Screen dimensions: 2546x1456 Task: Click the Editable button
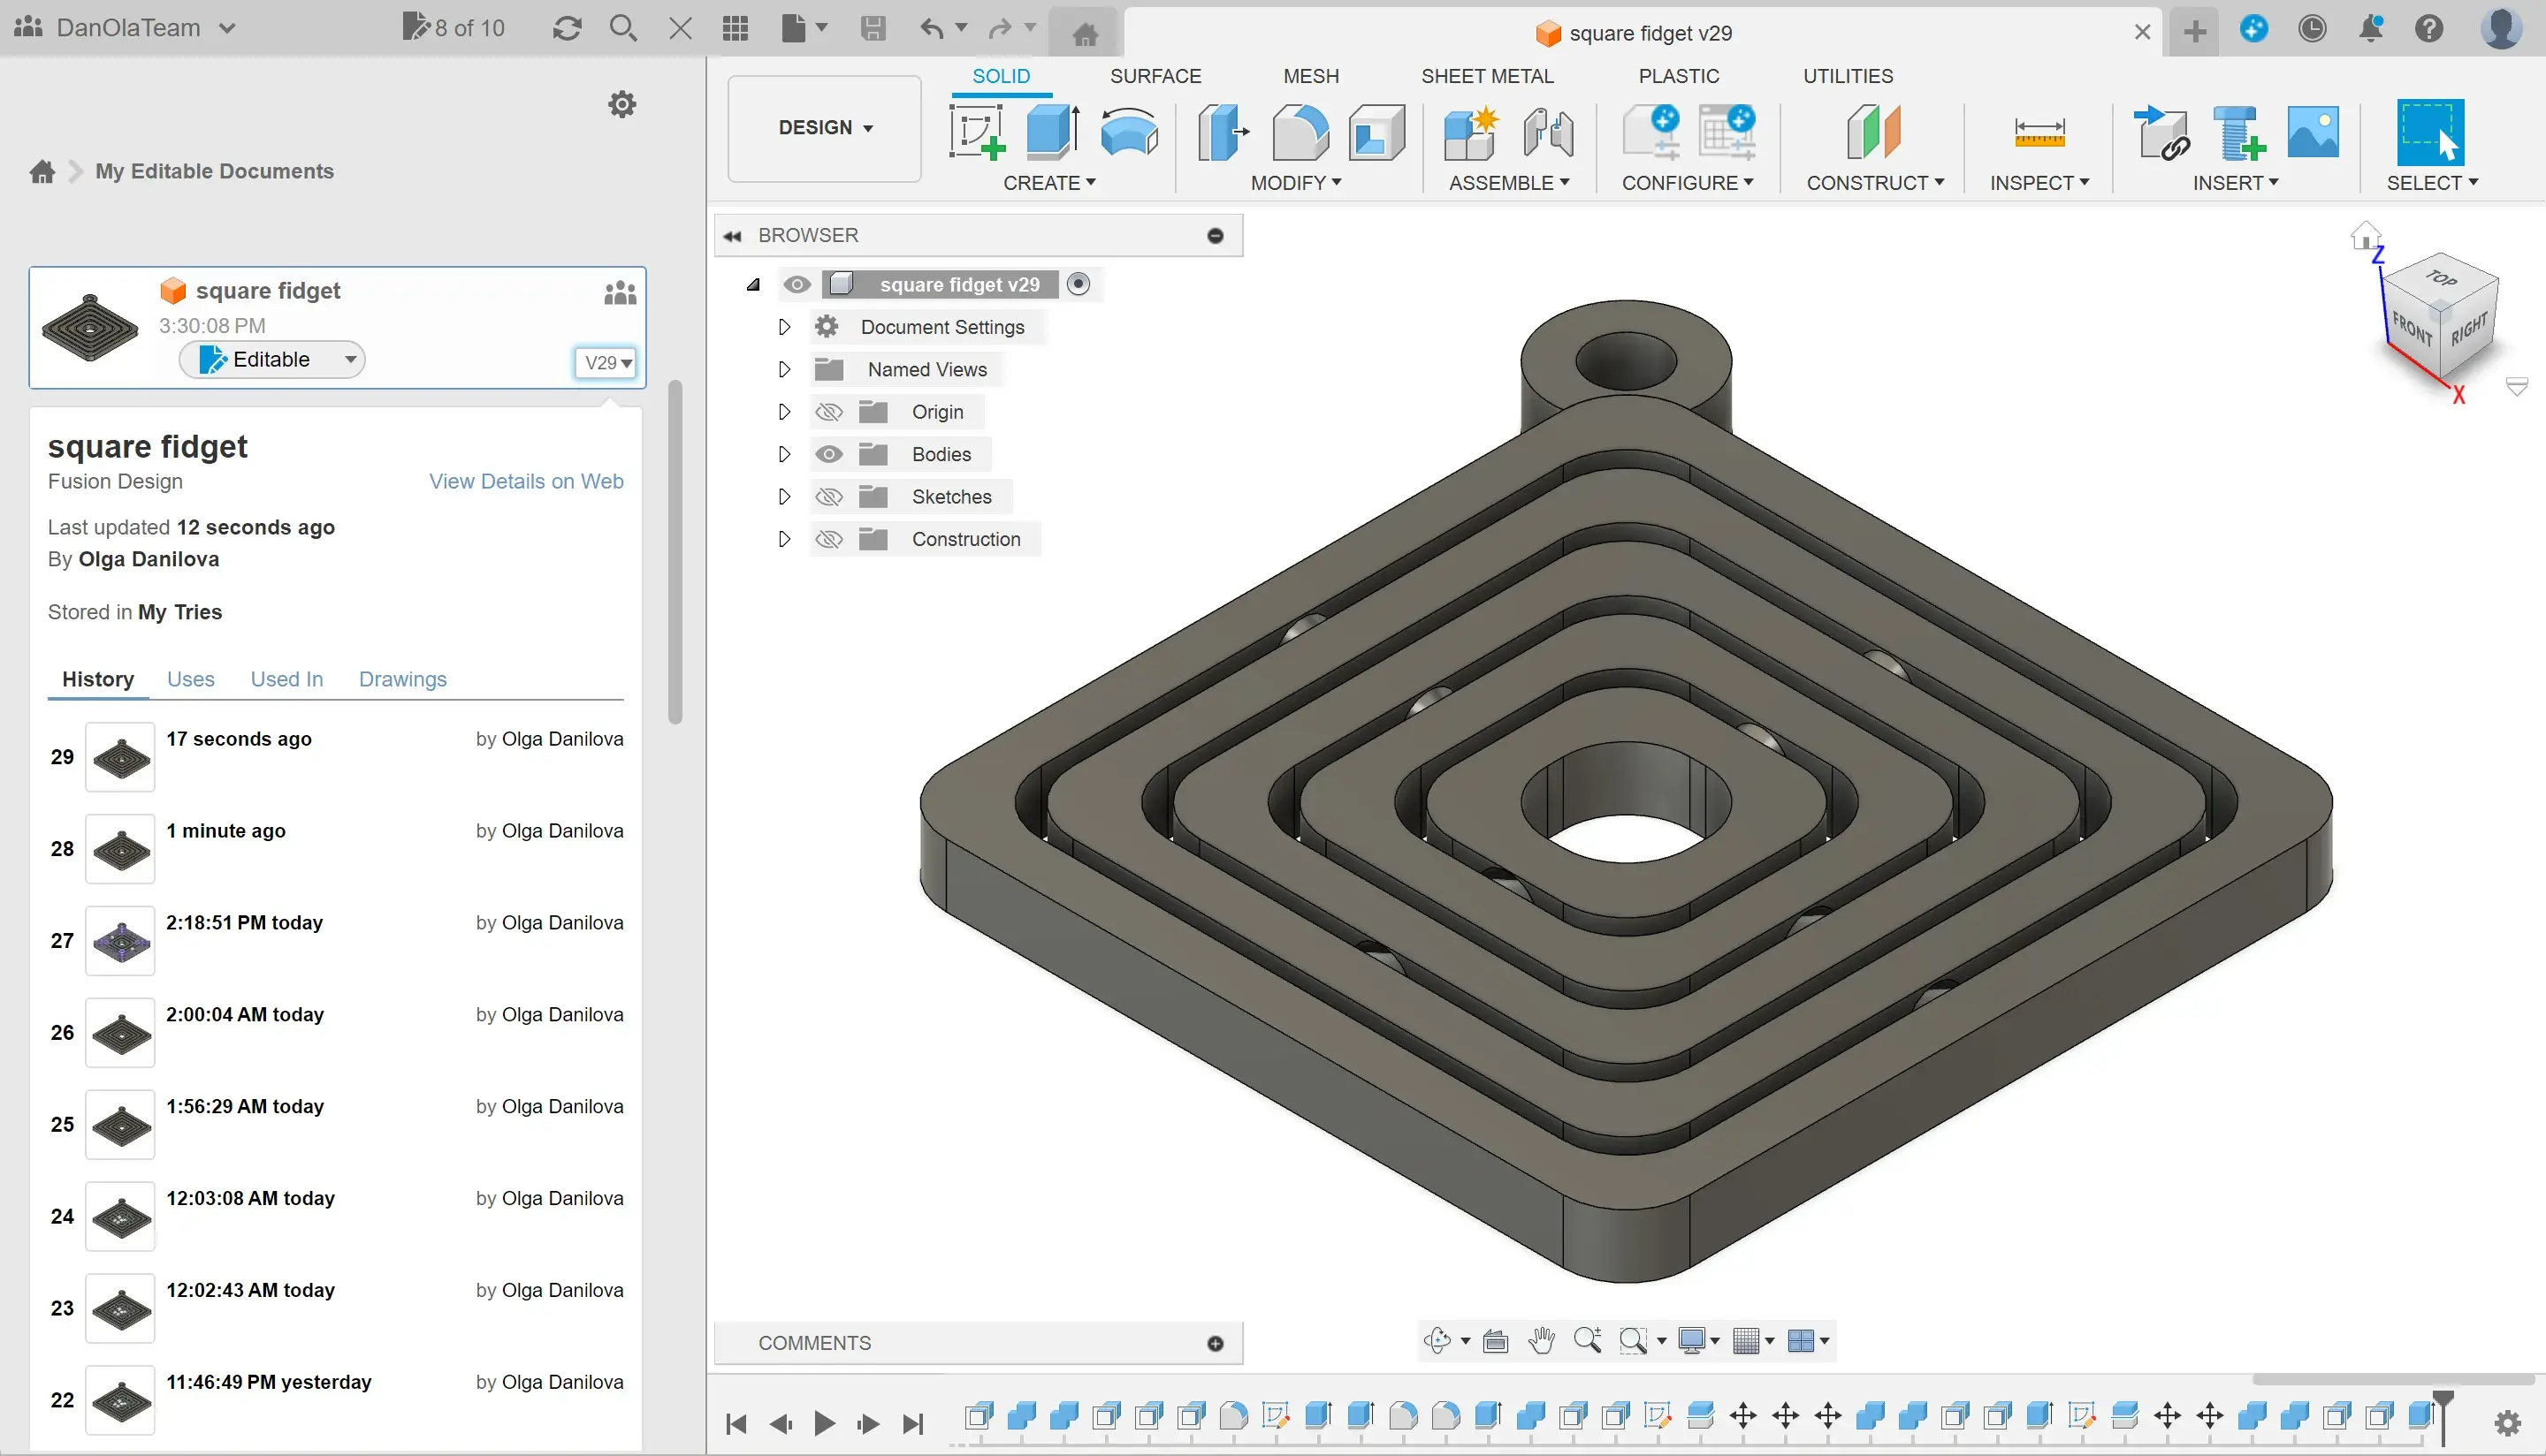click(272, 359)
